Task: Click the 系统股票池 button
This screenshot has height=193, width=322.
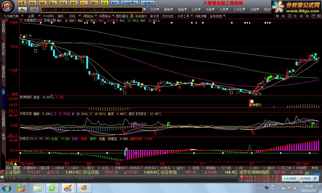Action: (129, 3)
